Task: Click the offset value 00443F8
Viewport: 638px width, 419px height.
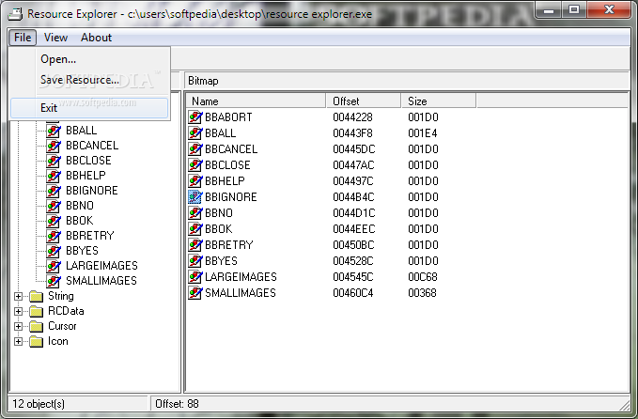Action: [x=352, y=133]
